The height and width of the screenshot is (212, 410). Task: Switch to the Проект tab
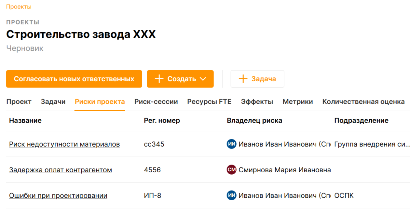coord(19,102)
